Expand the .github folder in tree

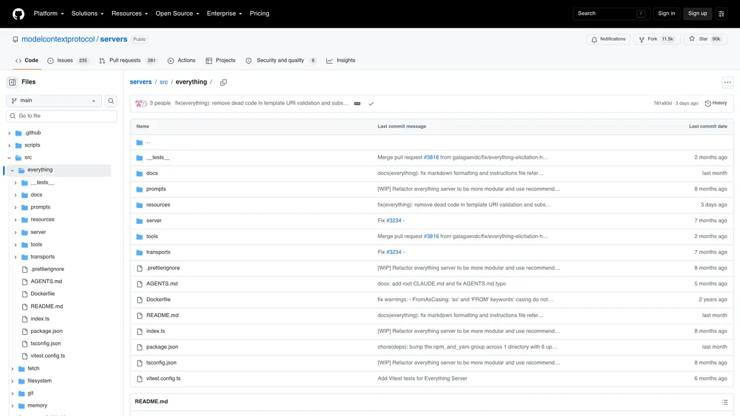(x=9, y=133)
